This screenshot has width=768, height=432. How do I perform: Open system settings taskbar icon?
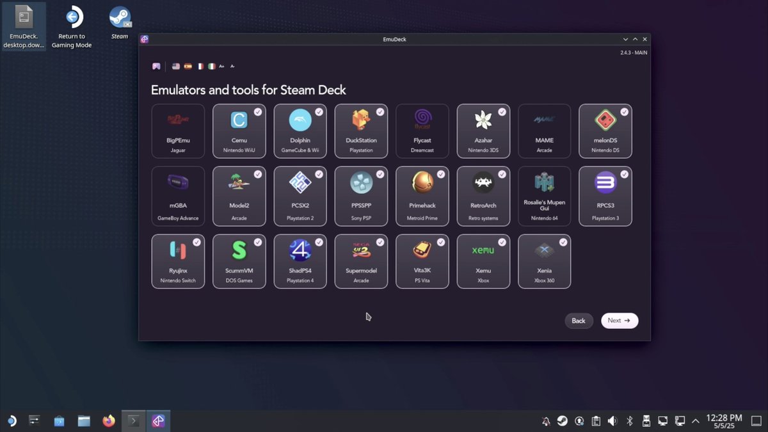(x=34, y=421)
